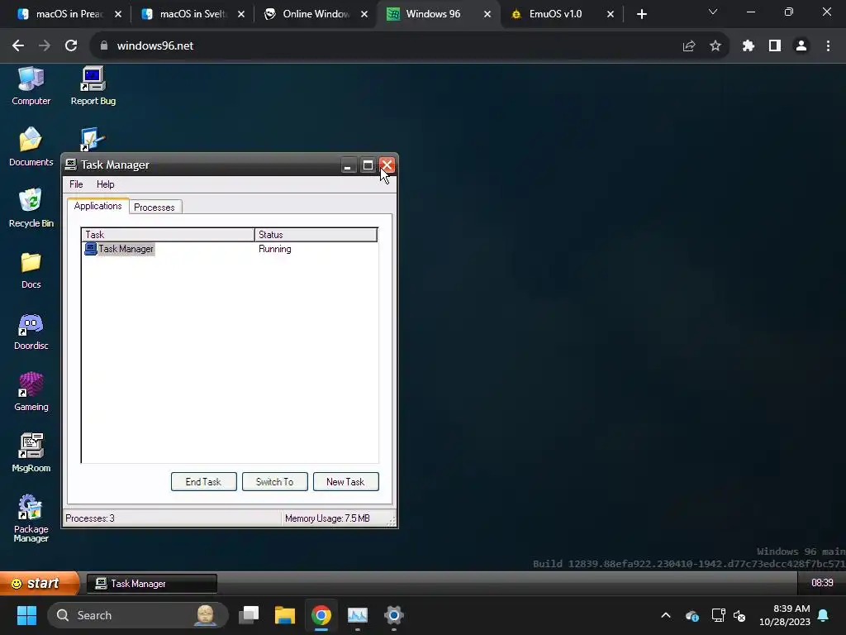The height and width of the screenshot is (635, 846).
Task: Open the Package Manager desktop icon
Action: (x=31, y=518)
